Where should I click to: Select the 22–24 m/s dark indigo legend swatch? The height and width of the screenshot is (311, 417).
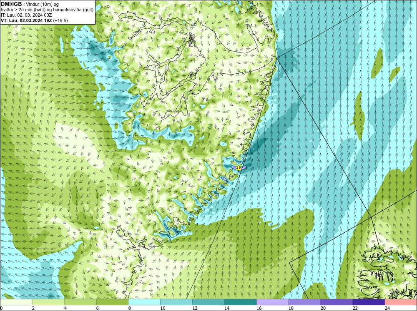click(x=369, y=302)
